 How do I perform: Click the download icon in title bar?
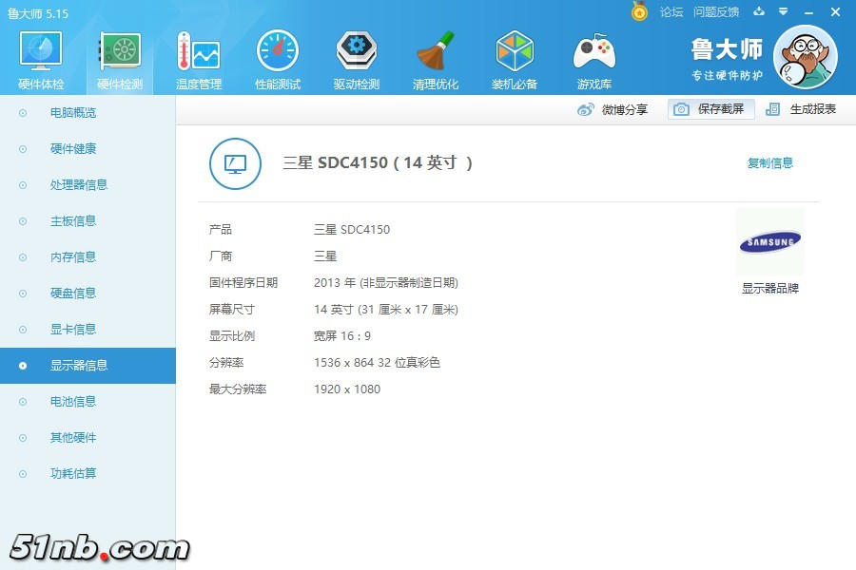(x=756, y=13)
